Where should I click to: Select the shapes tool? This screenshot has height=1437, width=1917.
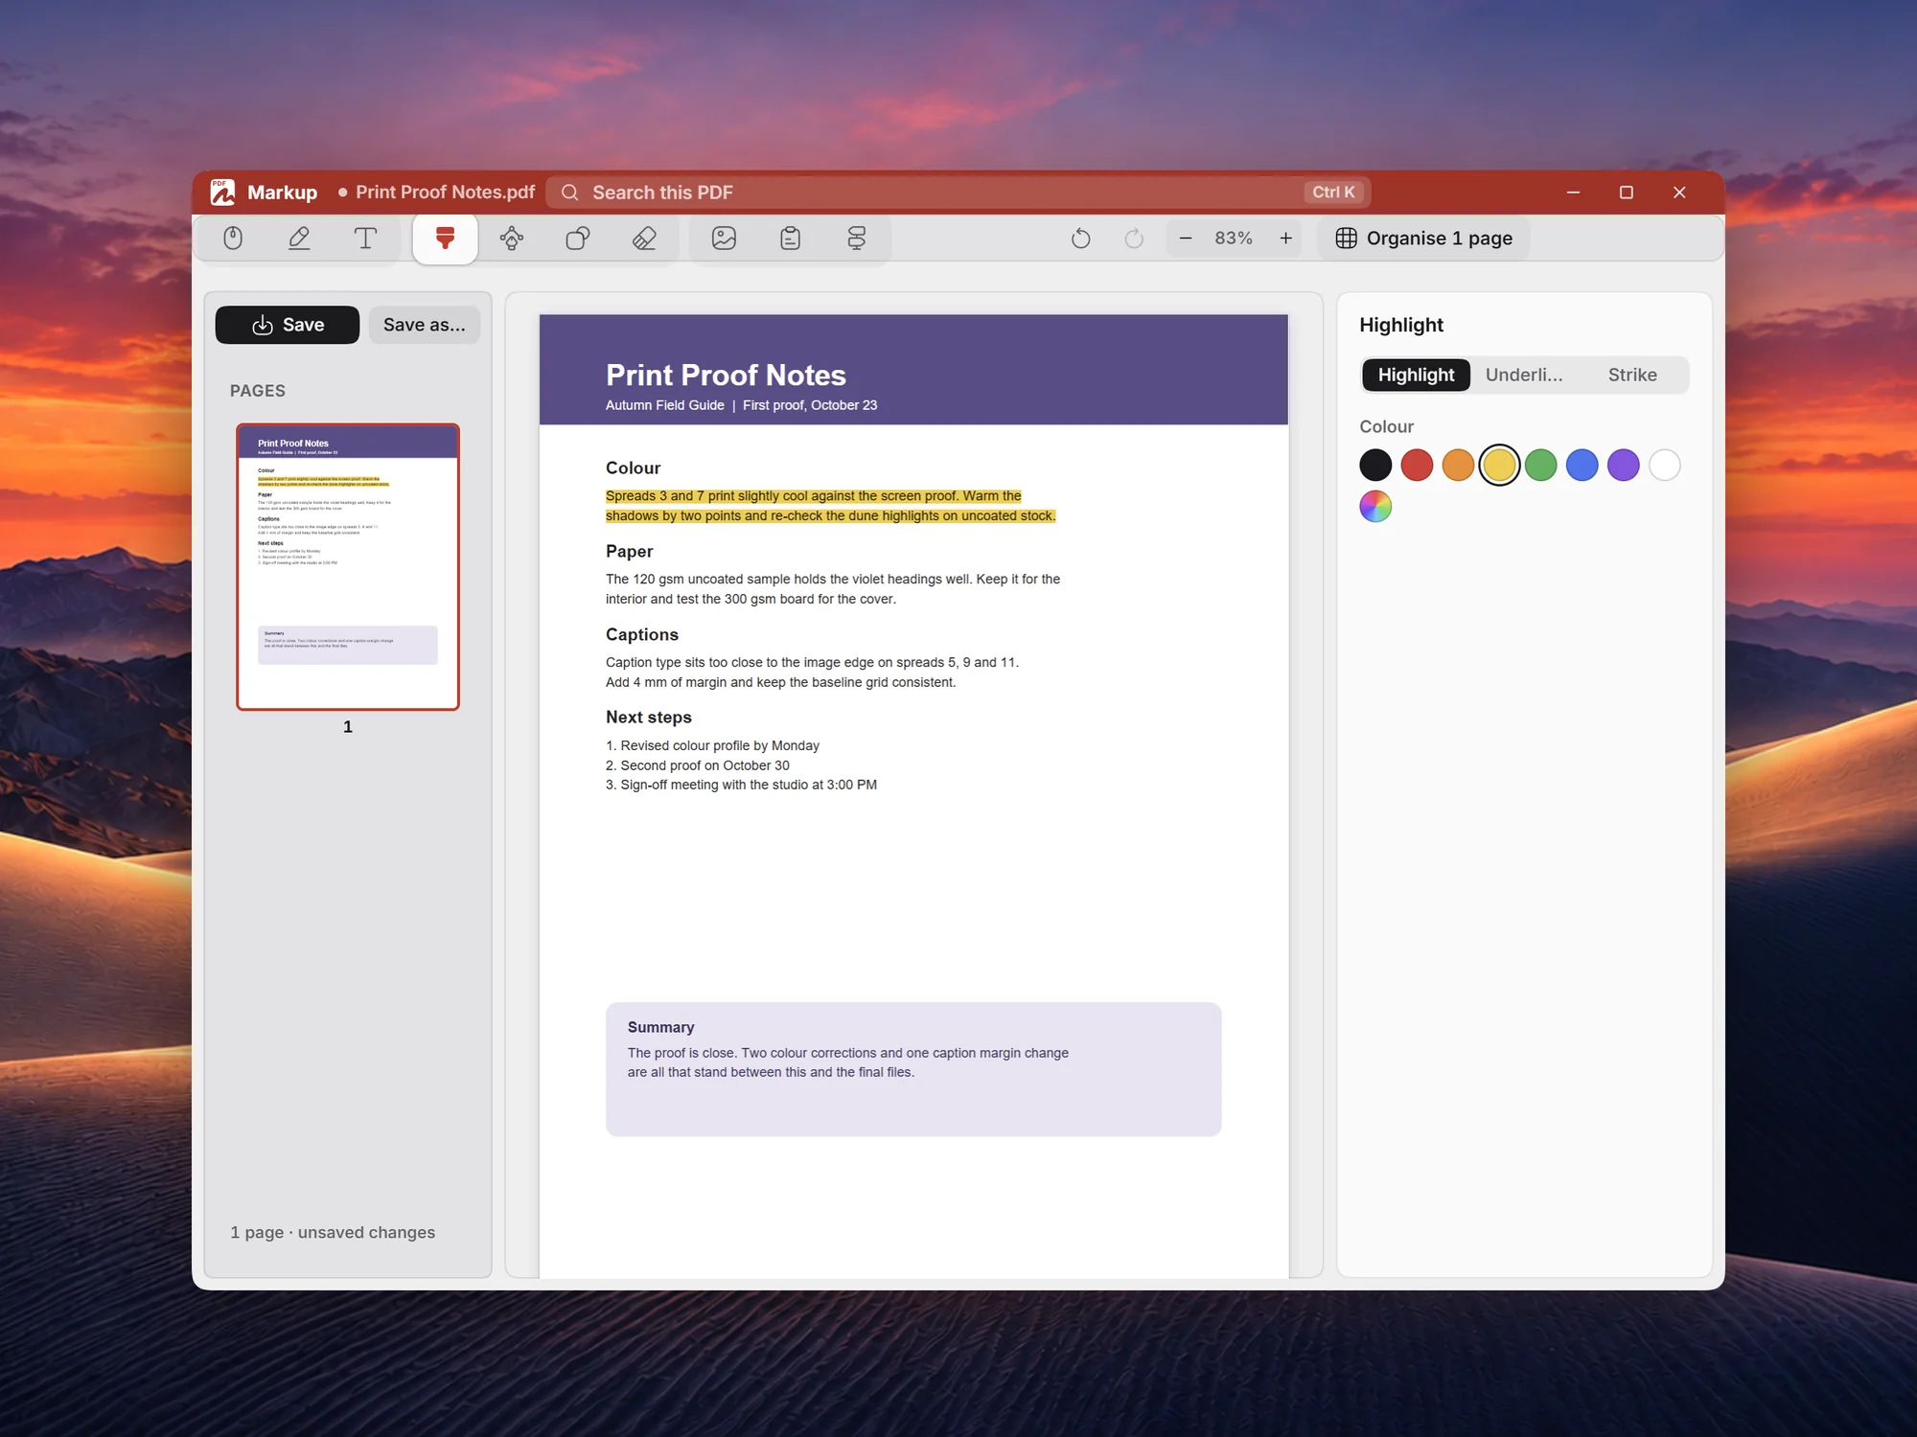click(x=578, y=239)
